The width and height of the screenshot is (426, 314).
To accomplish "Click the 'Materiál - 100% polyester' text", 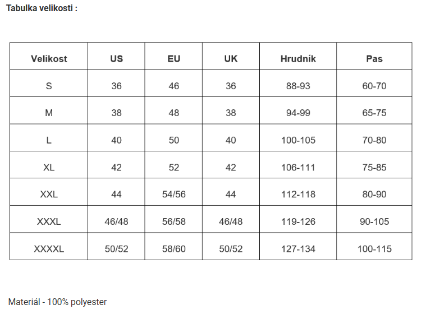I will (x=57, y=302).
